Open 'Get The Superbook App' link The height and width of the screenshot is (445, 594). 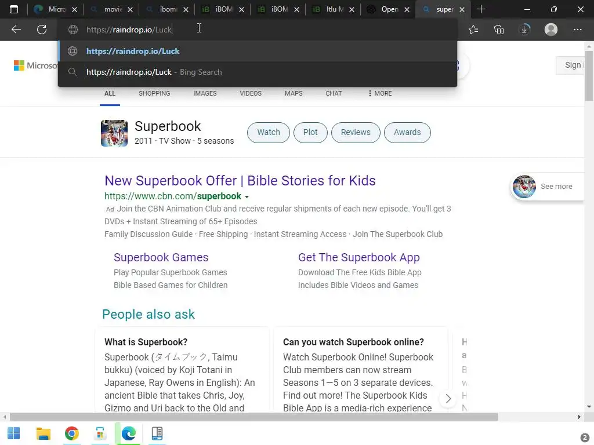pos(358,257)
